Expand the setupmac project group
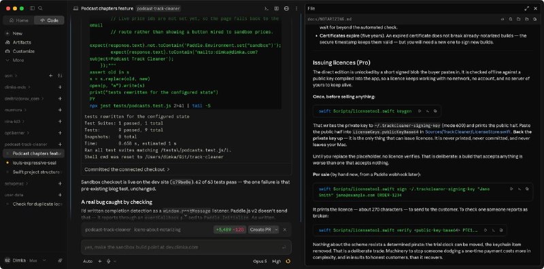 [x=16, y=183]
